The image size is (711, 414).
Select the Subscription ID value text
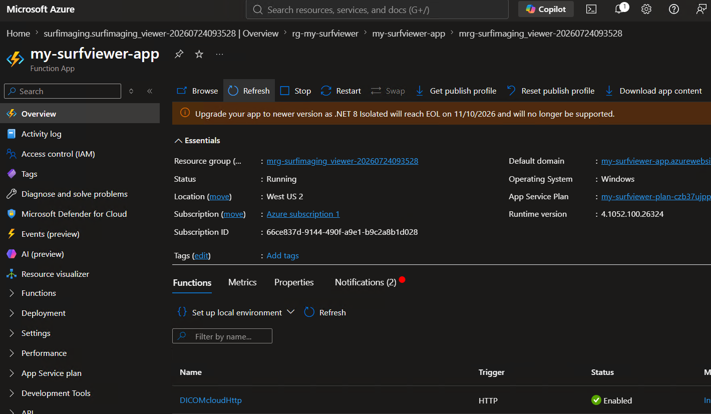342,232
